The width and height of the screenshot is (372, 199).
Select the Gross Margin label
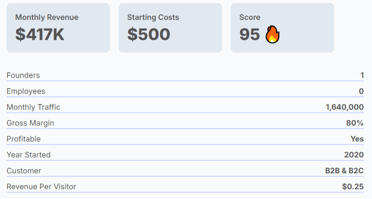click(x=30, y=123)
